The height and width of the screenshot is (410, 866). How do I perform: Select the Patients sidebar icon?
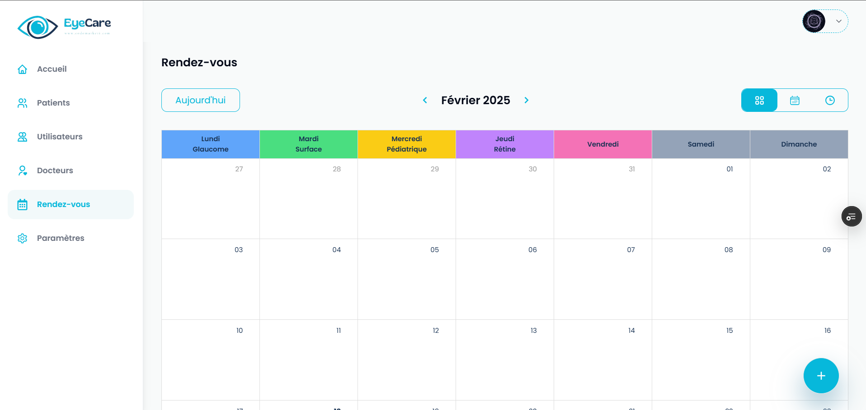(22, 103)
